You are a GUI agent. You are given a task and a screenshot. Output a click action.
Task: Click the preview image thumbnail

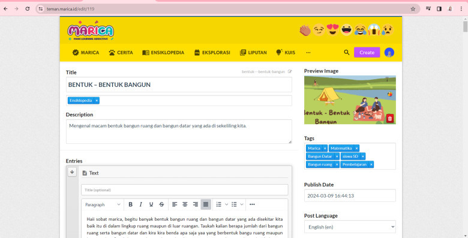tap(350, 100)
